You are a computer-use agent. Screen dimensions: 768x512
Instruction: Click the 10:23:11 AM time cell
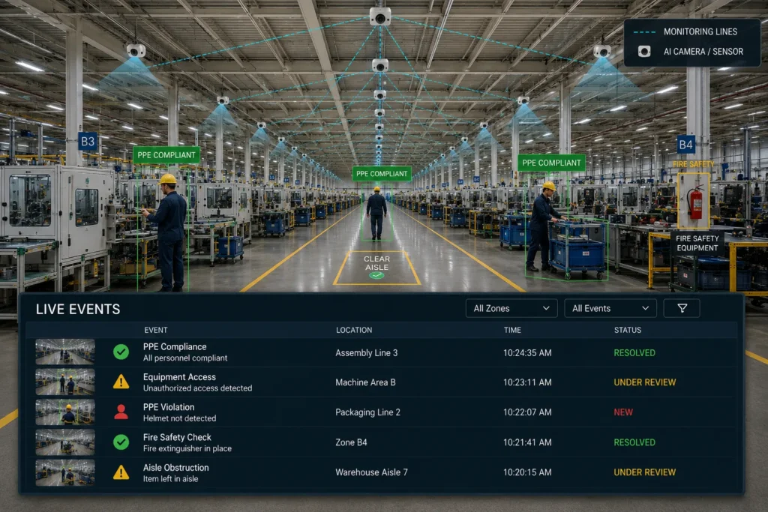click(x=527, y=382)
